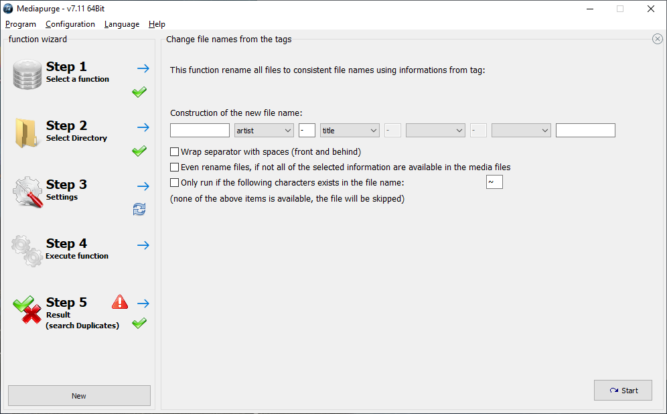Close the function panel with circled X

[657, 39]
